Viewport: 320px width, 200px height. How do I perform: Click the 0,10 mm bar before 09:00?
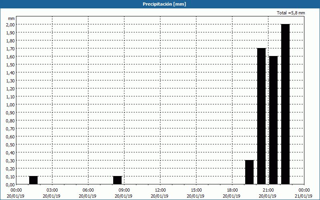click(x=118, y=180)
